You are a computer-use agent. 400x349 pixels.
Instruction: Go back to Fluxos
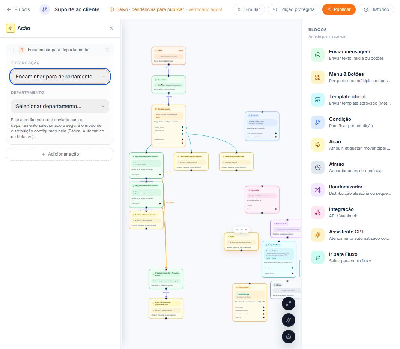point(18,9)
